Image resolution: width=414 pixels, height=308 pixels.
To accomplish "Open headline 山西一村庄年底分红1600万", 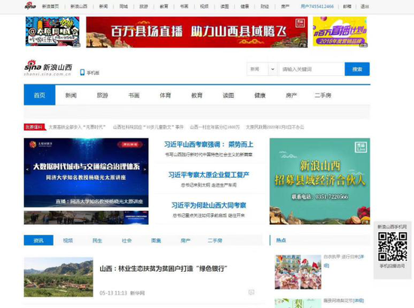I will point(215,127).
